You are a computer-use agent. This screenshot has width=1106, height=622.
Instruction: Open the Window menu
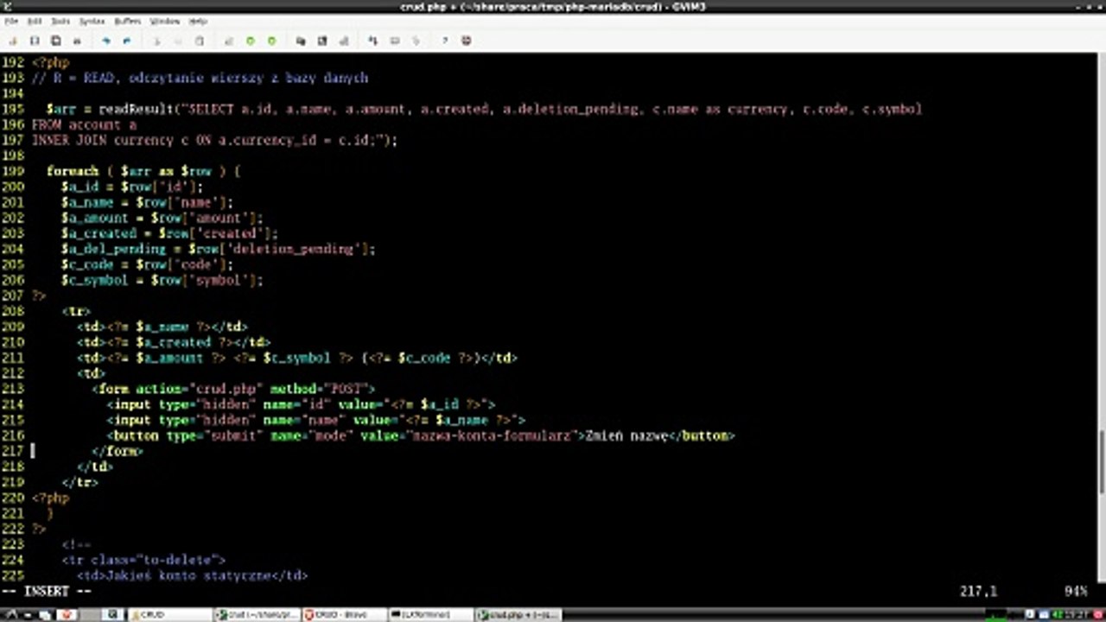165,21
